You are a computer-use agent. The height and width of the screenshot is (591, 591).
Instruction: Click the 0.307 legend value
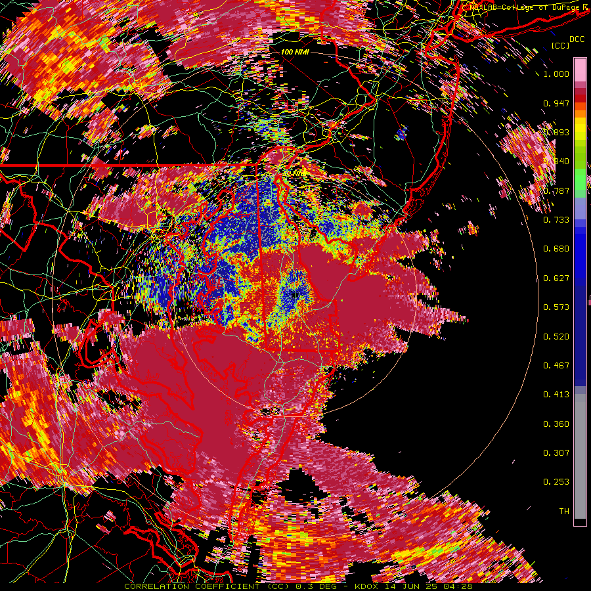[x=556, y=453]
